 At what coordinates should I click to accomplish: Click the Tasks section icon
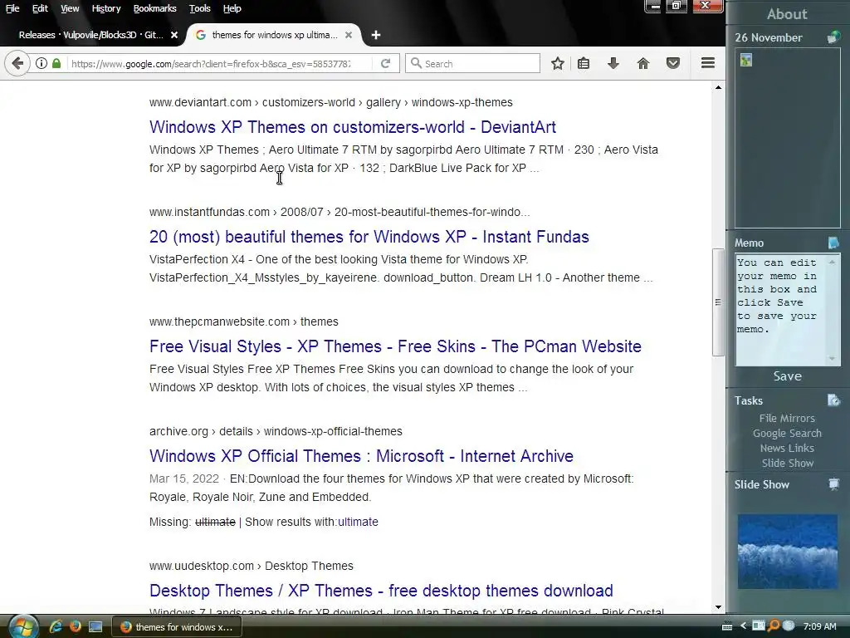pyautogui.click(x=833, y=400)
